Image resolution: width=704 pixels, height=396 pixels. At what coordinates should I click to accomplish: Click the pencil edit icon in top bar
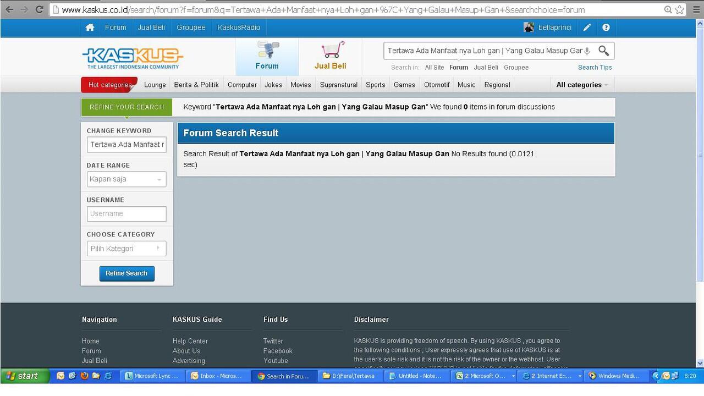click(587, 28)
